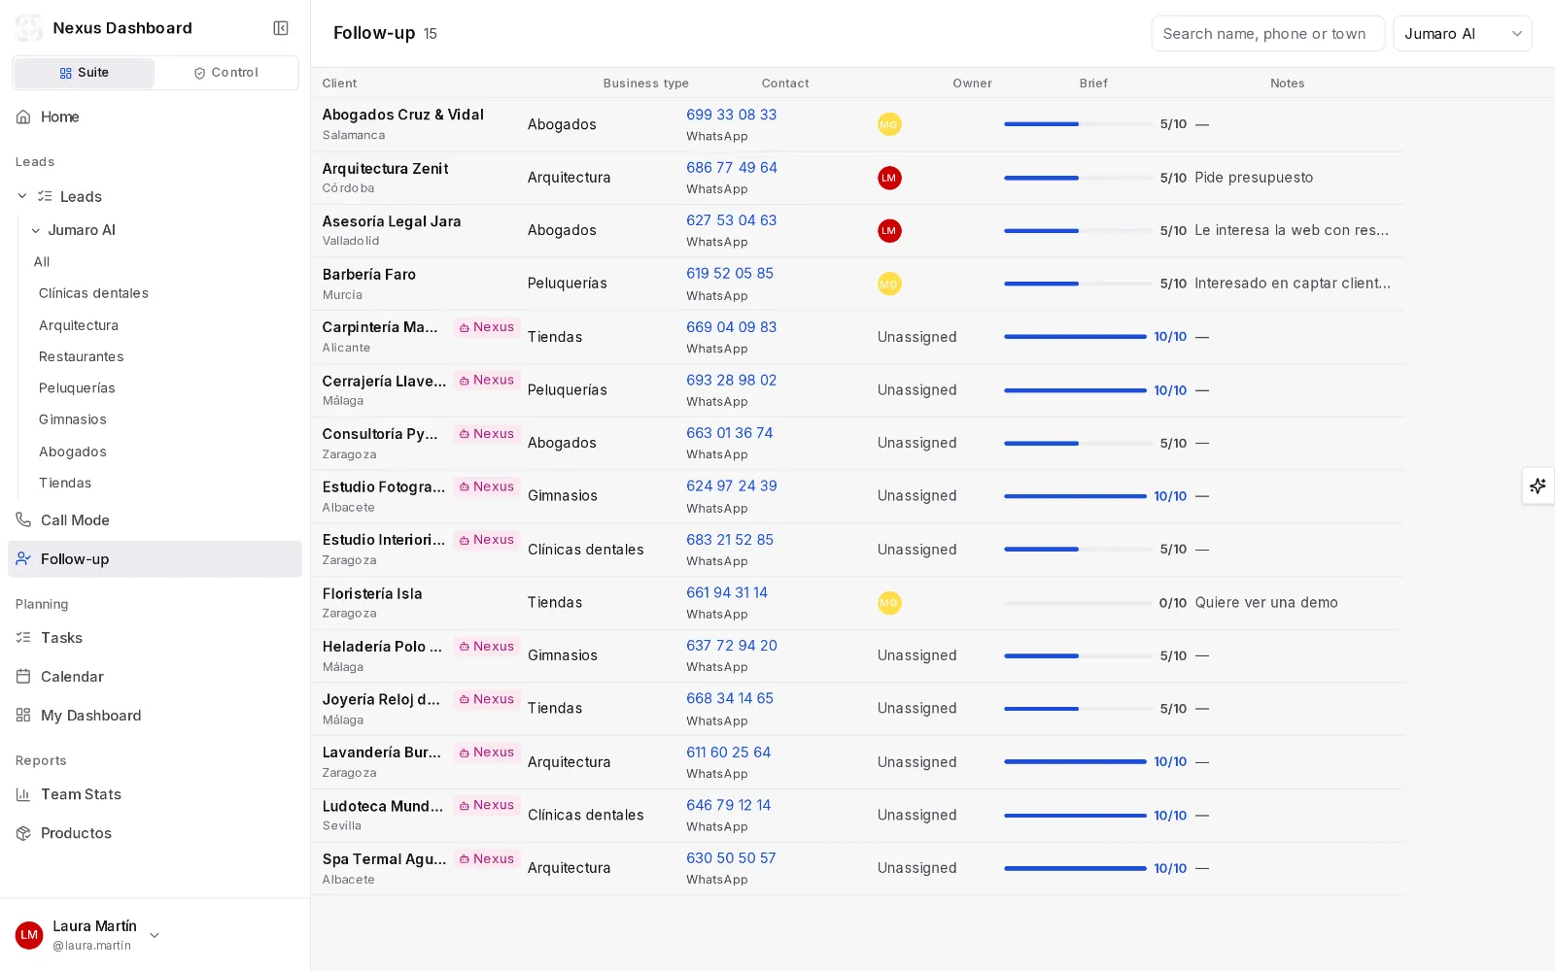Open Productos box icon

coord(23,833)
